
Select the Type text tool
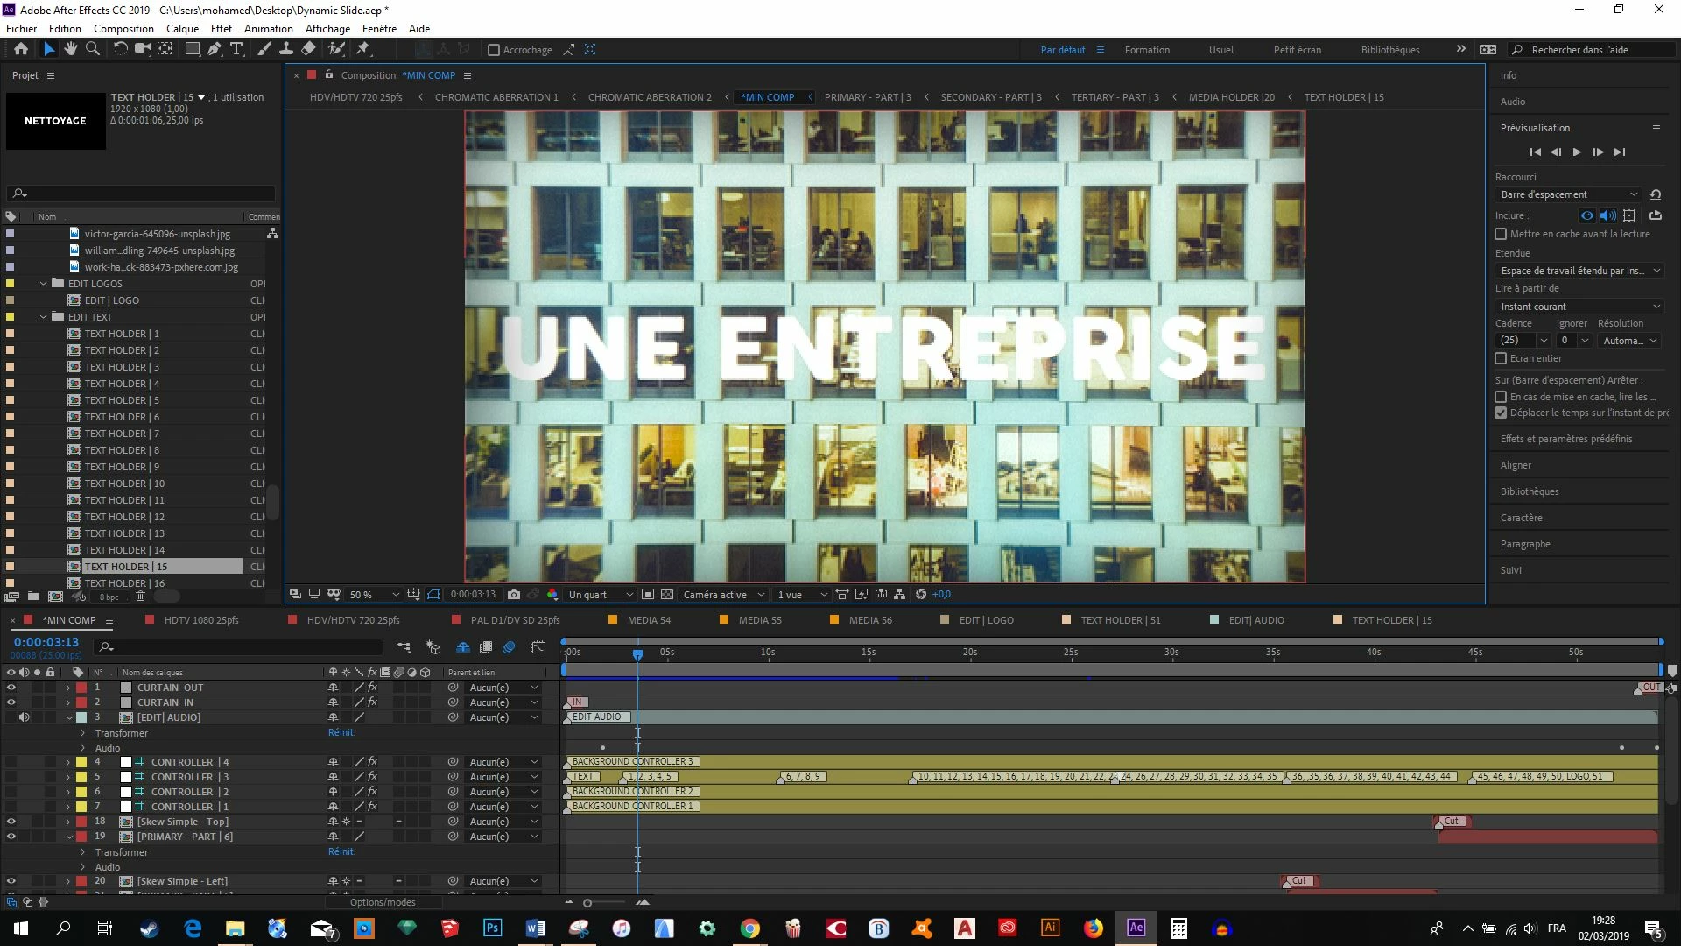click(236, 49)
